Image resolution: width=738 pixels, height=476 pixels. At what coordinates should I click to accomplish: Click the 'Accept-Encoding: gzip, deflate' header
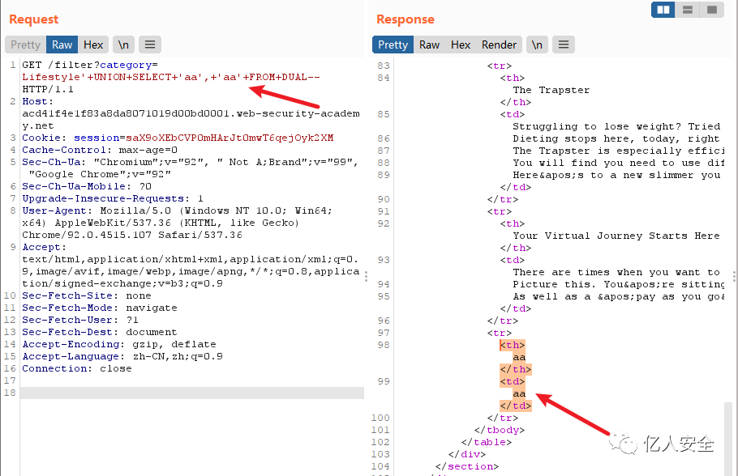(x=119, y=344)
